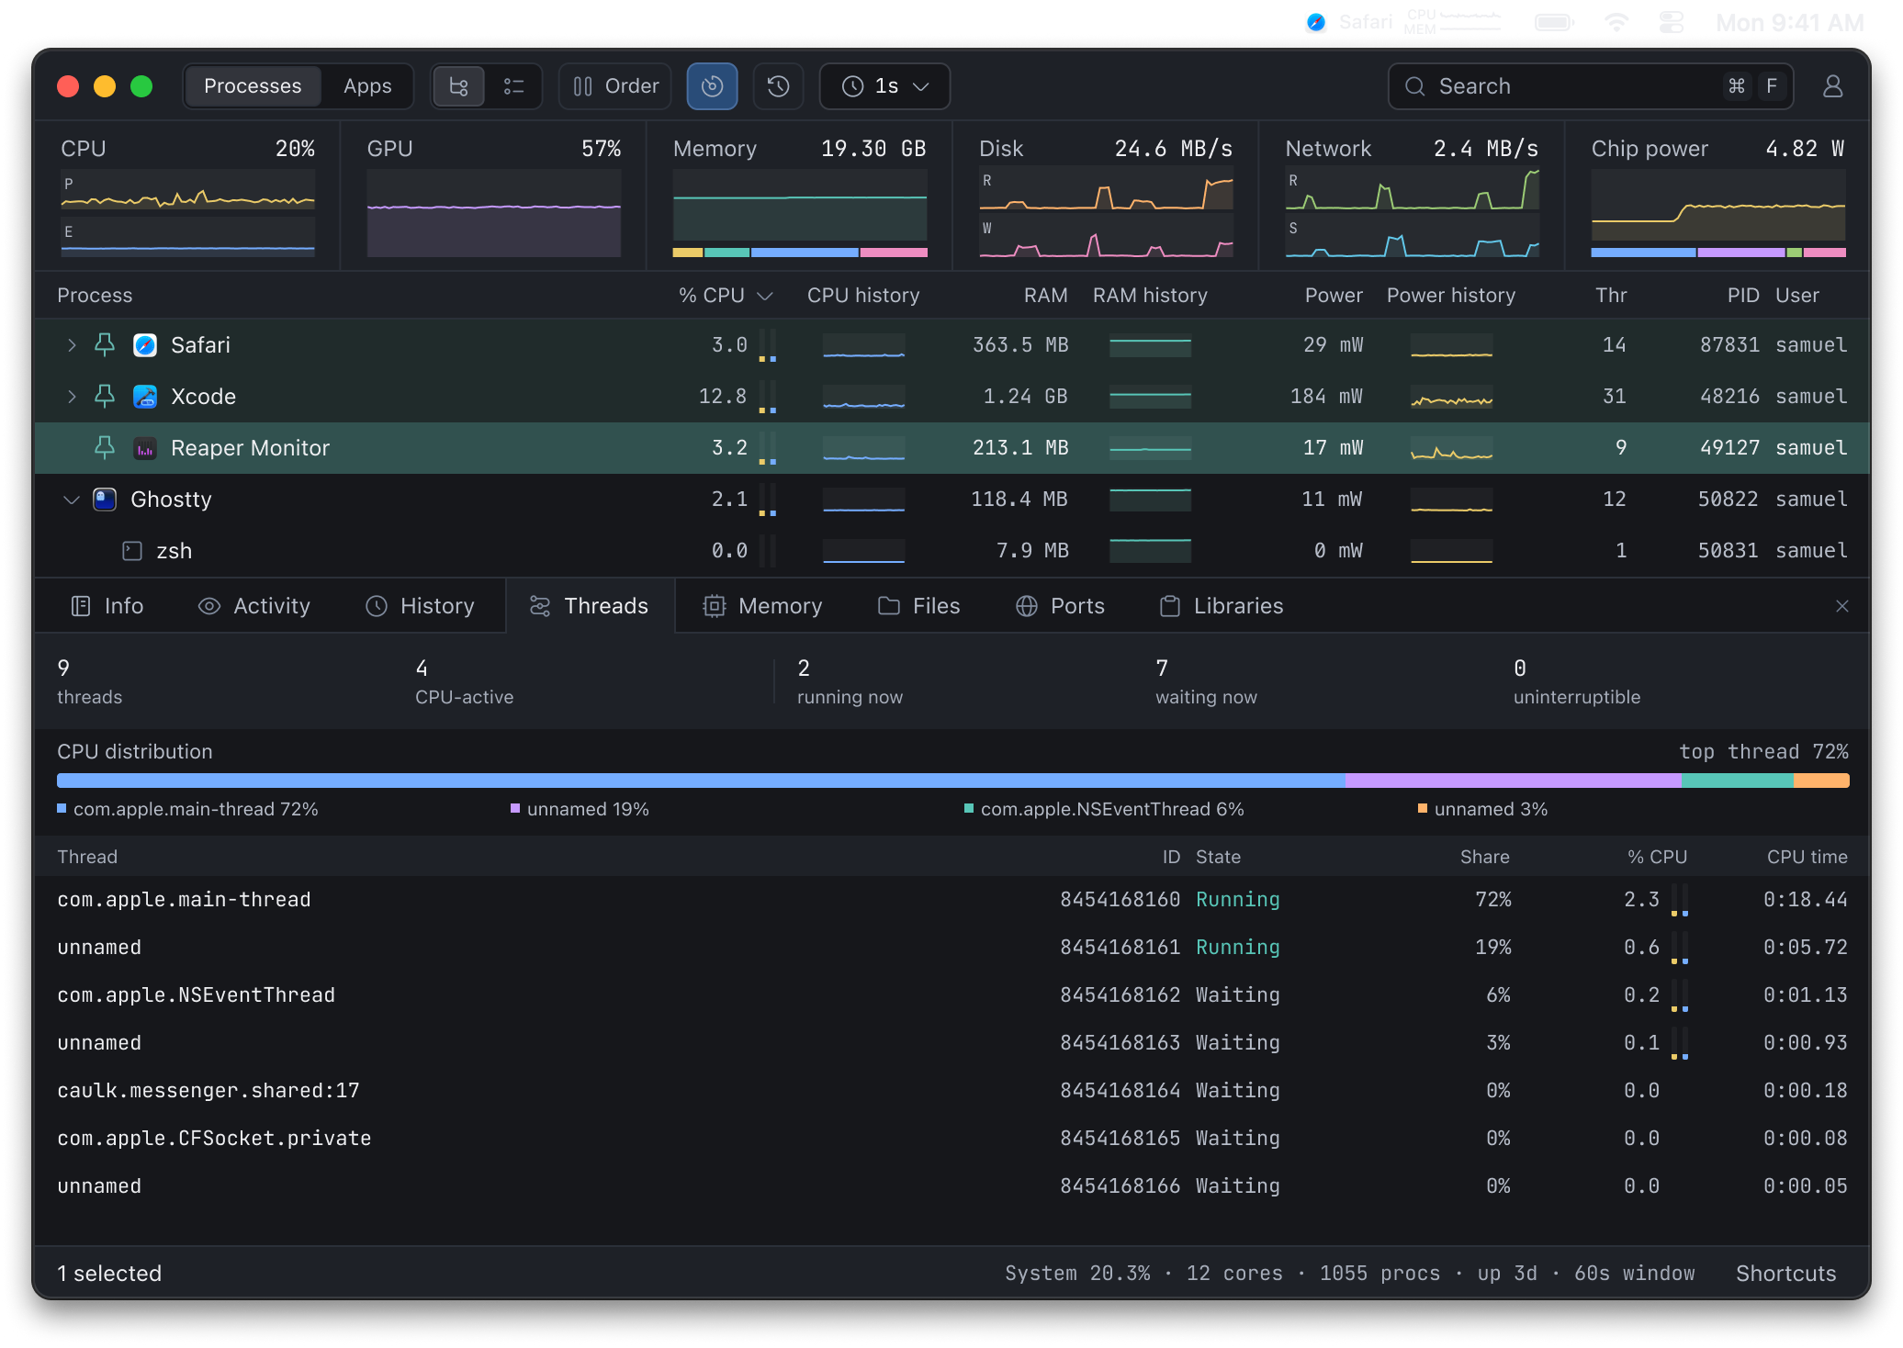The image size is (1903, 1348).
Task: Click the live update gauge icon
Action: [x=712, y=86]
